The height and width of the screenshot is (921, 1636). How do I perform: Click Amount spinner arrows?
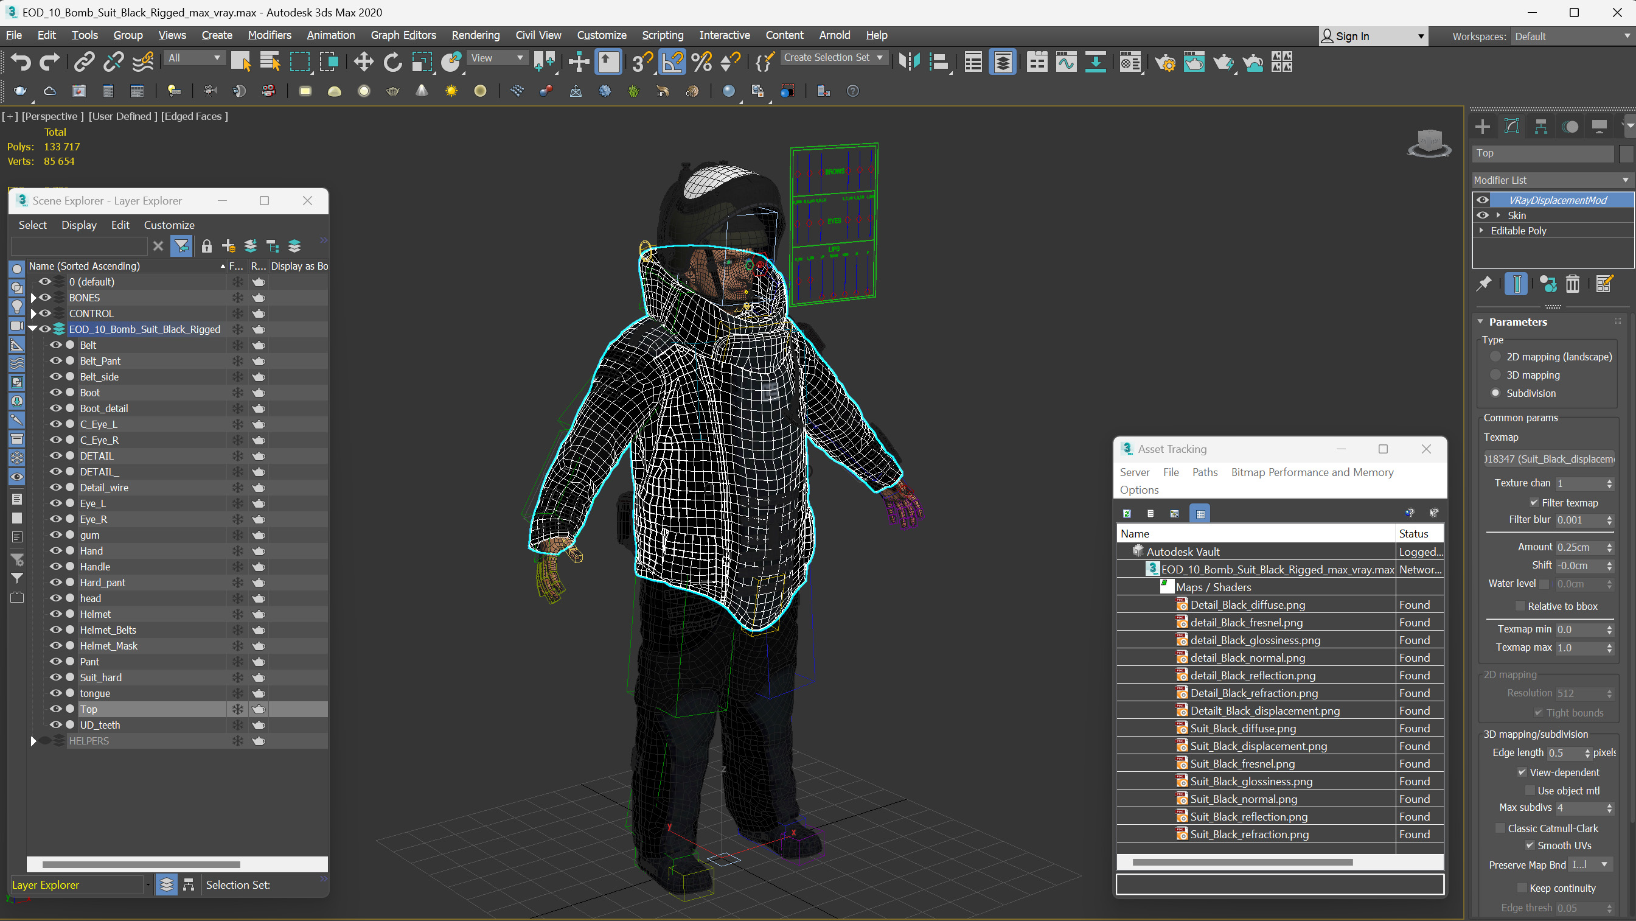[1609, 547]
